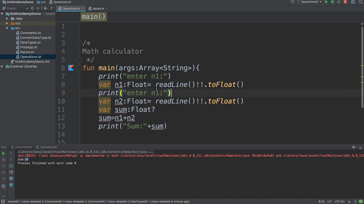Close the inputs.kt tab

click(106, 8)
